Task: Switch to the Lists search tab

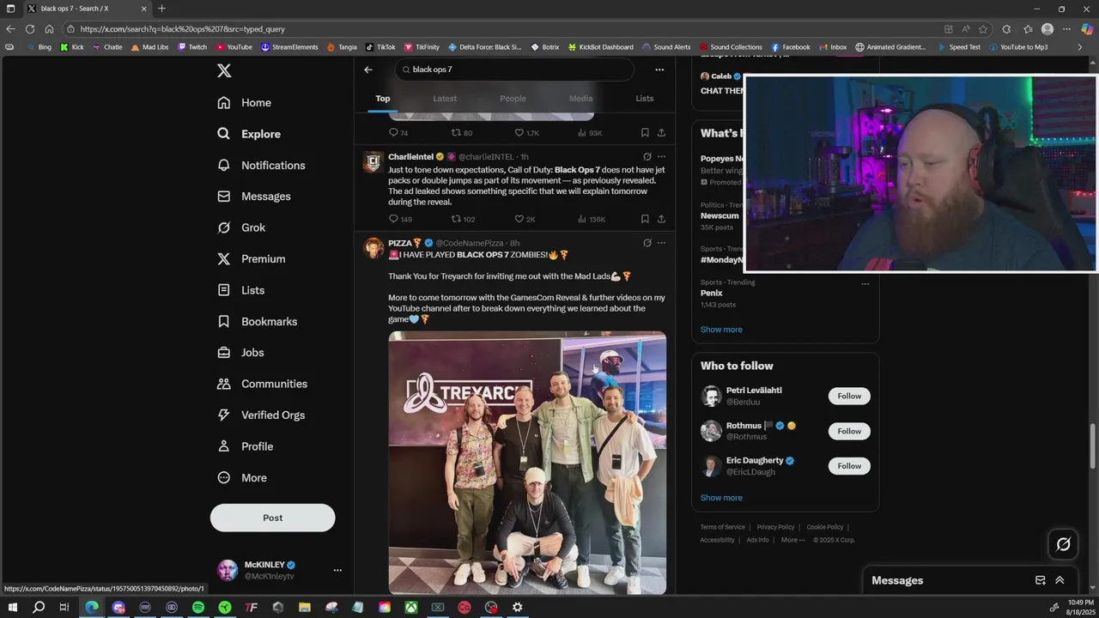Action: [x=645, y=99]
